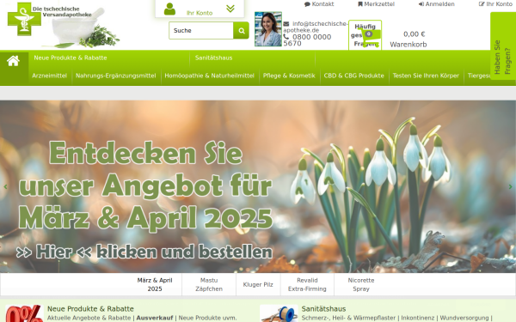
Task: Click the info@tschechische-apotheke.de email address
Action: tap(316, 27)
